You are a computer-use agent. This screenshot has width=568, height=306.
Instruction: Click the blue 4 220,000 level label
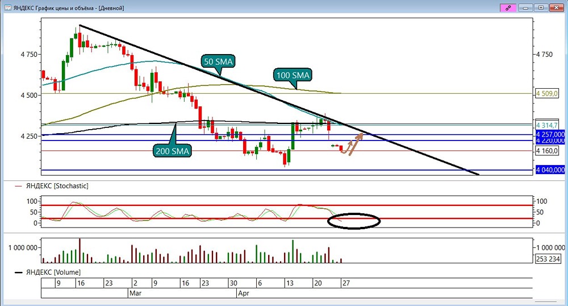pos(550,140)
